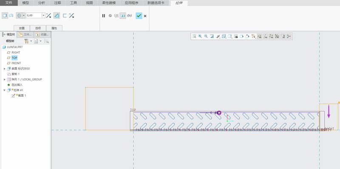Click the zoom in icon
The height and width of the screenshot is (169, 340).
tap(200, 37)
